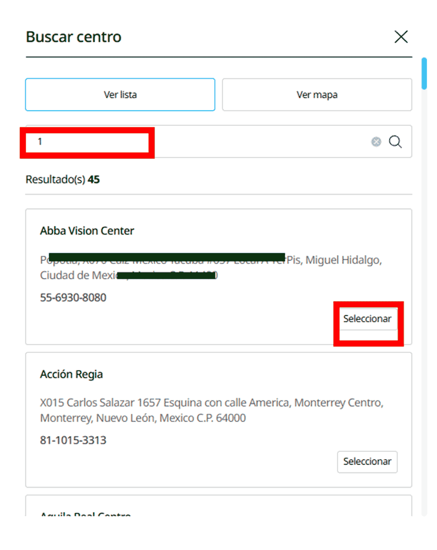Click the Acción Regia Seleccionar button
The width and height of the screenshot is (437, 550).
coord(367,462)
